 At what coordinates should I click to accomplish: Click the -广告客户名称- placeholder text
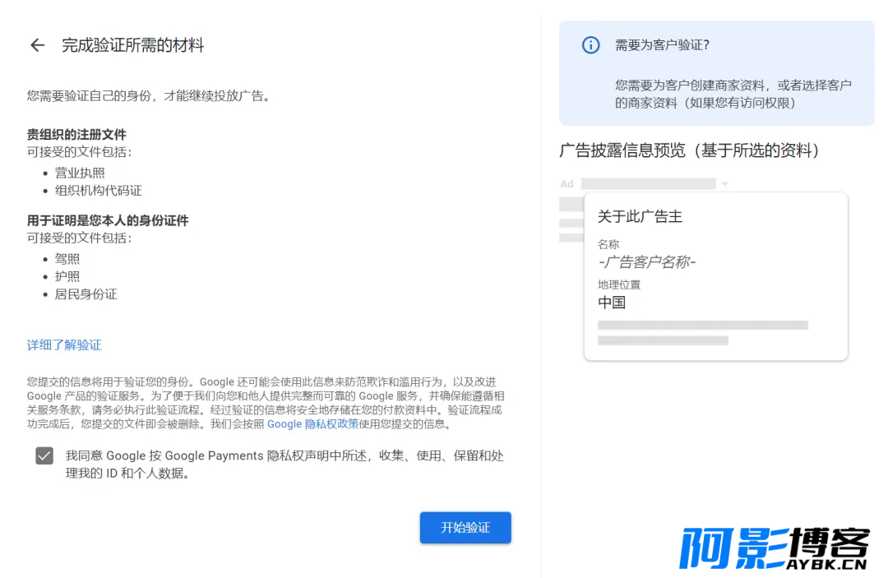tap(647, 262)
